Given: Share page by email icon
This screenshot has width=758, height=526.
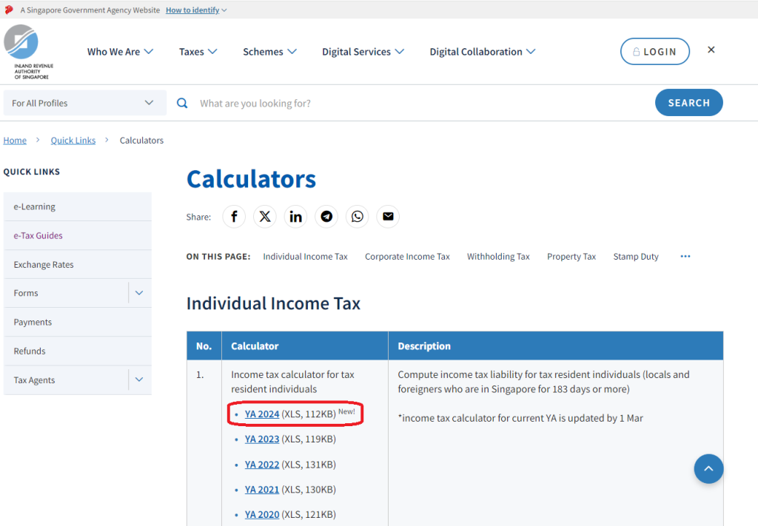Looking at the screenshot, I should pos(388,217).
